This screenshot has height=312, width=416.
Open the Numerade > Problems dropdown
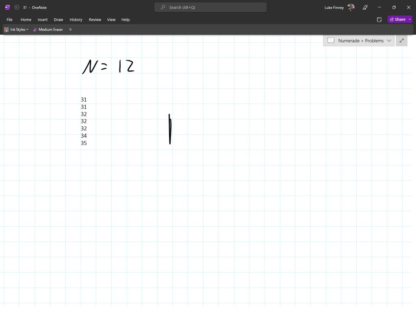click(389, 41)
